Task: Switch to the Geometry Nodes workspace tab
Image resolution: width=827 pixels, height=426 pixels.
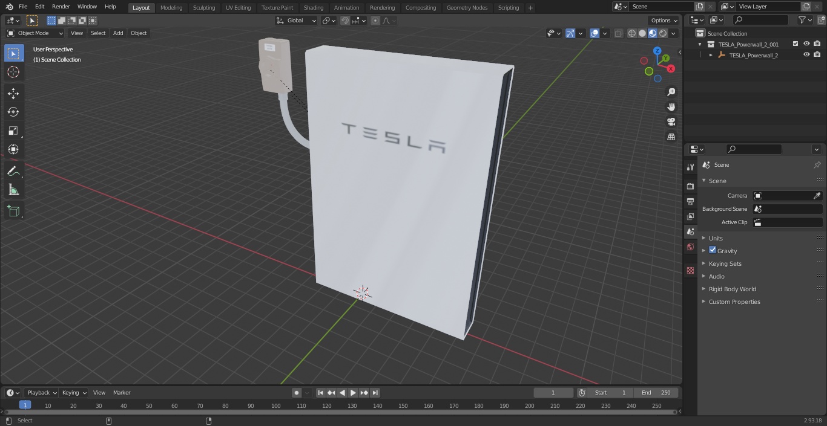Action: (x=467, y=7)
